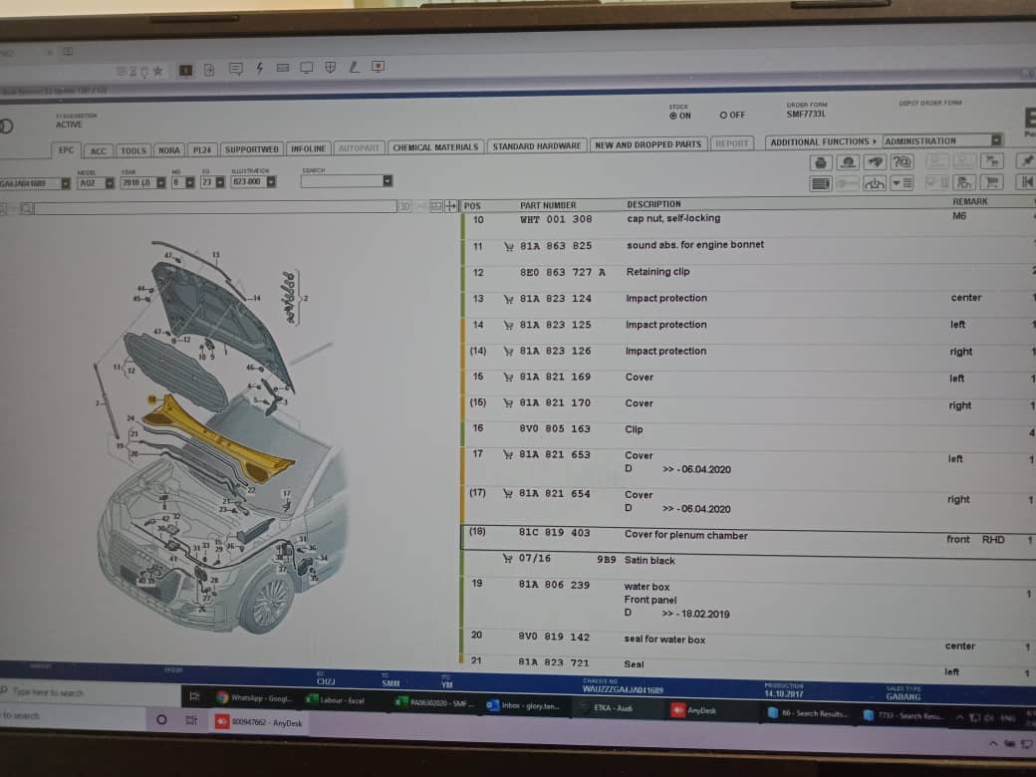The image size is (1036, 777).
Task: Select the Stock ON radio button
Action: (673, 116)
